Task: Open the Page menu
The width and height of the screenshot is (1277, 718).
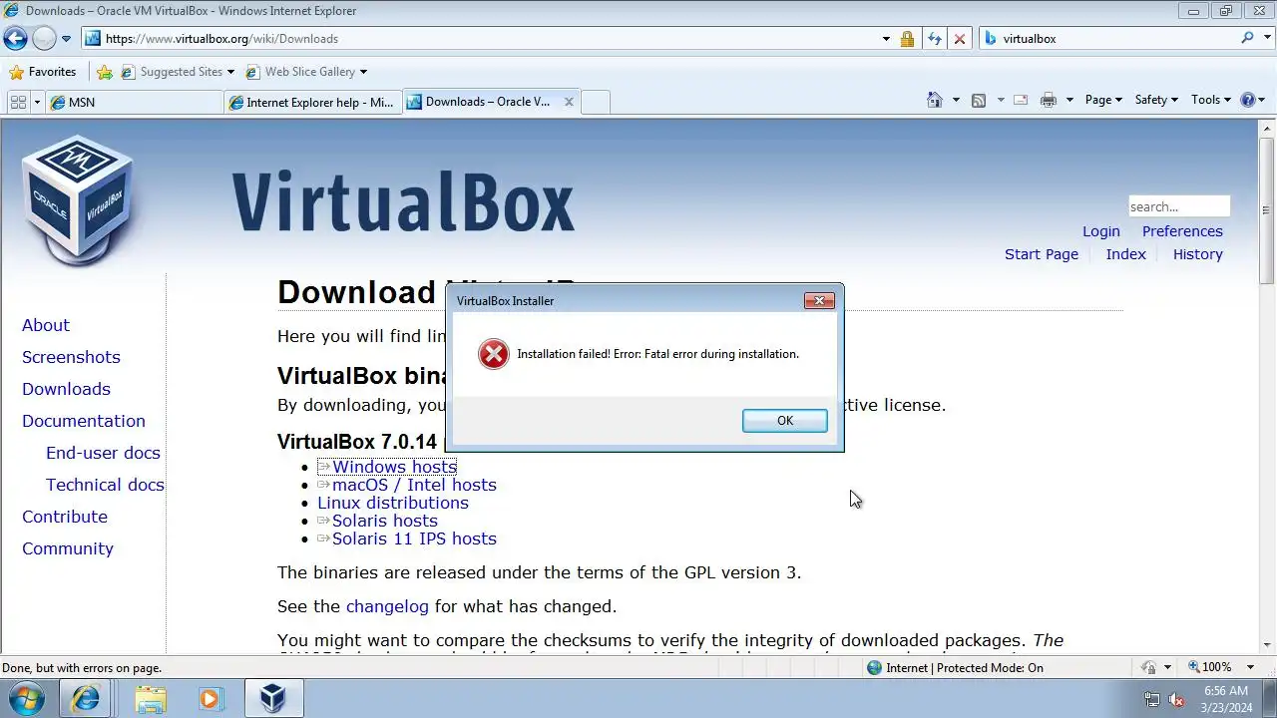Action: (x=1103, y=100)
